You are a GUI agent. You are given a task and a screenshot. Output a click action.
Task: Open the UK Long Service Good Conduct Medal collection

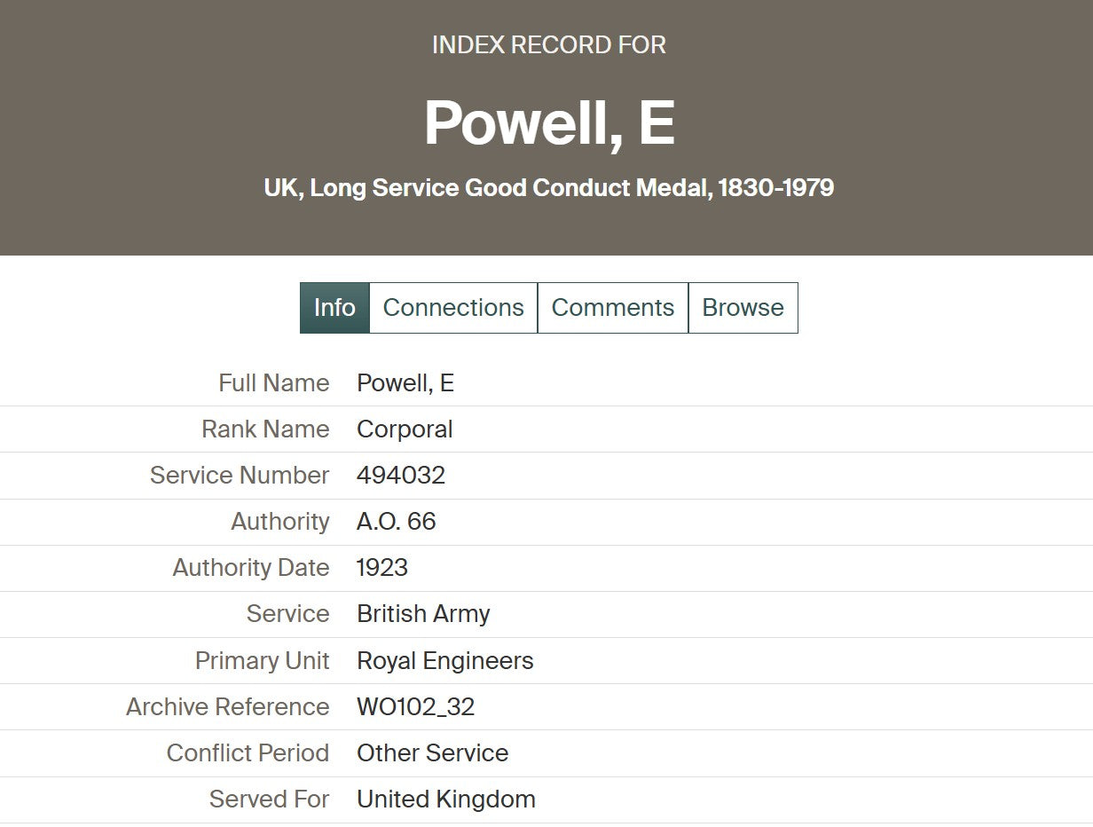[546, 188]
